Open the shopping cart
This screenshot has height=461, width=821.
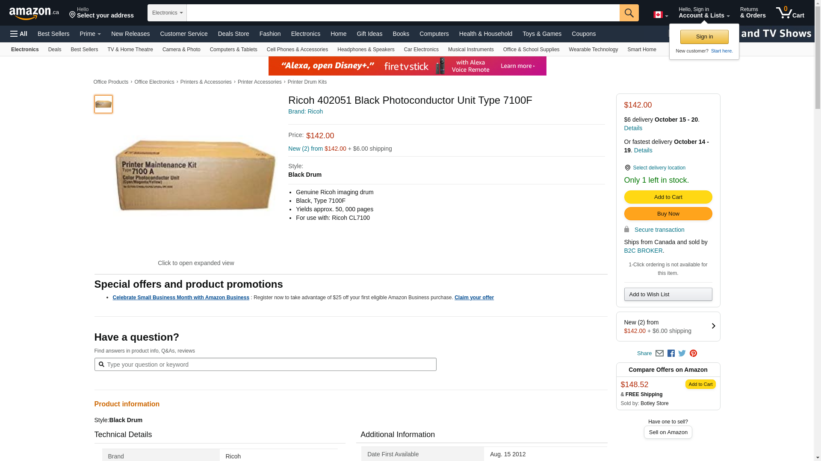[790, 13]
